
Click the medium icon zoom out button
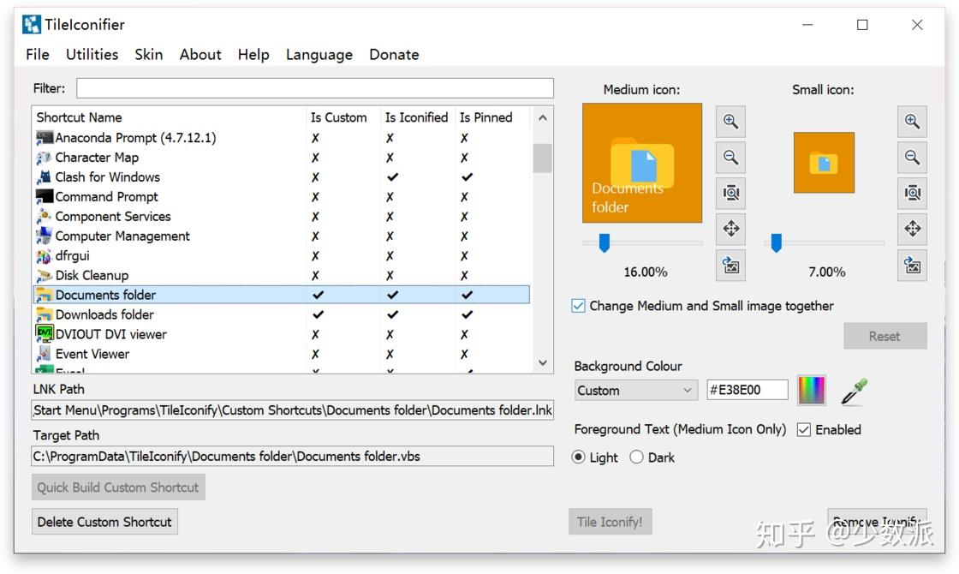(730, 158)
